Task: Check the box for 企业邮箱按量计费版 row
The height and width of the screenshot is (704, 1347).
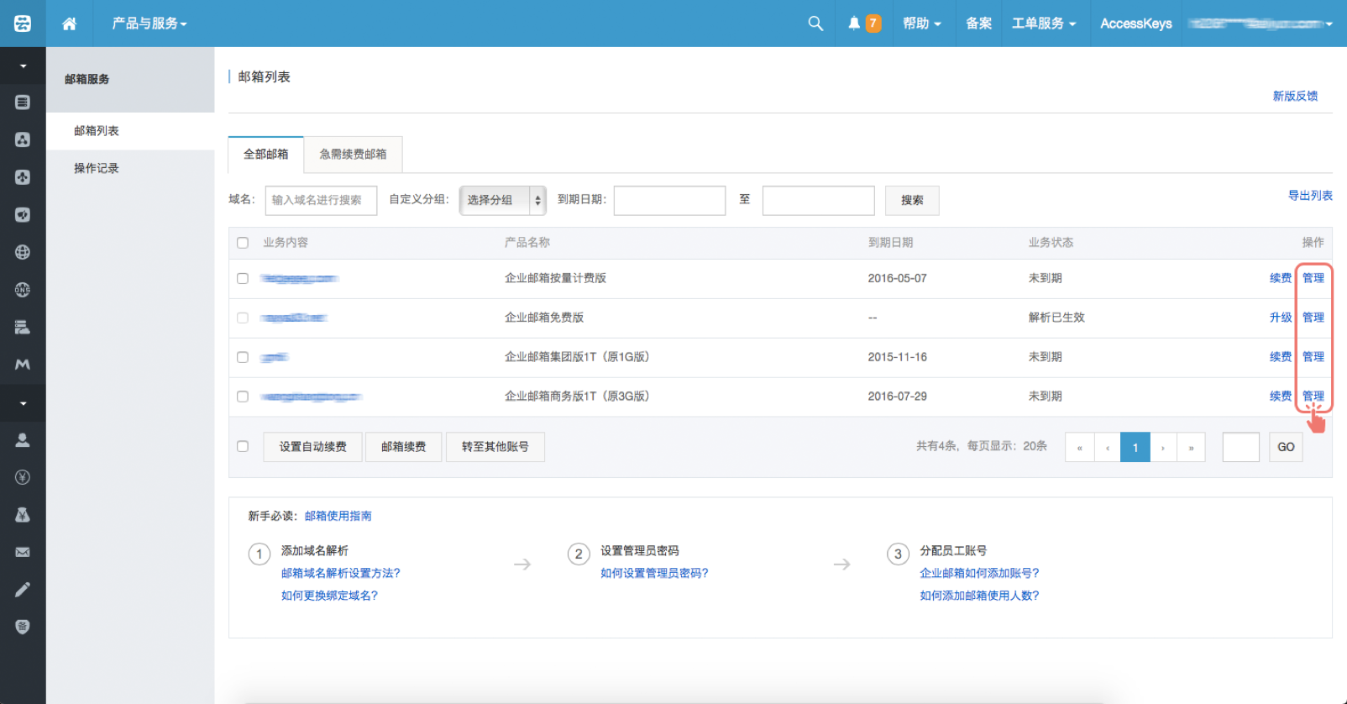Action: [x=243, y=278]
